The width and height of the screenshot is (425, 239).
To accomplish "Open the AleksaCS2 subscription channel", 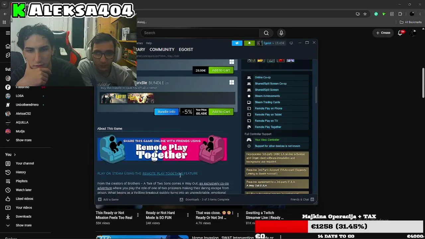I will click(23, 114).
